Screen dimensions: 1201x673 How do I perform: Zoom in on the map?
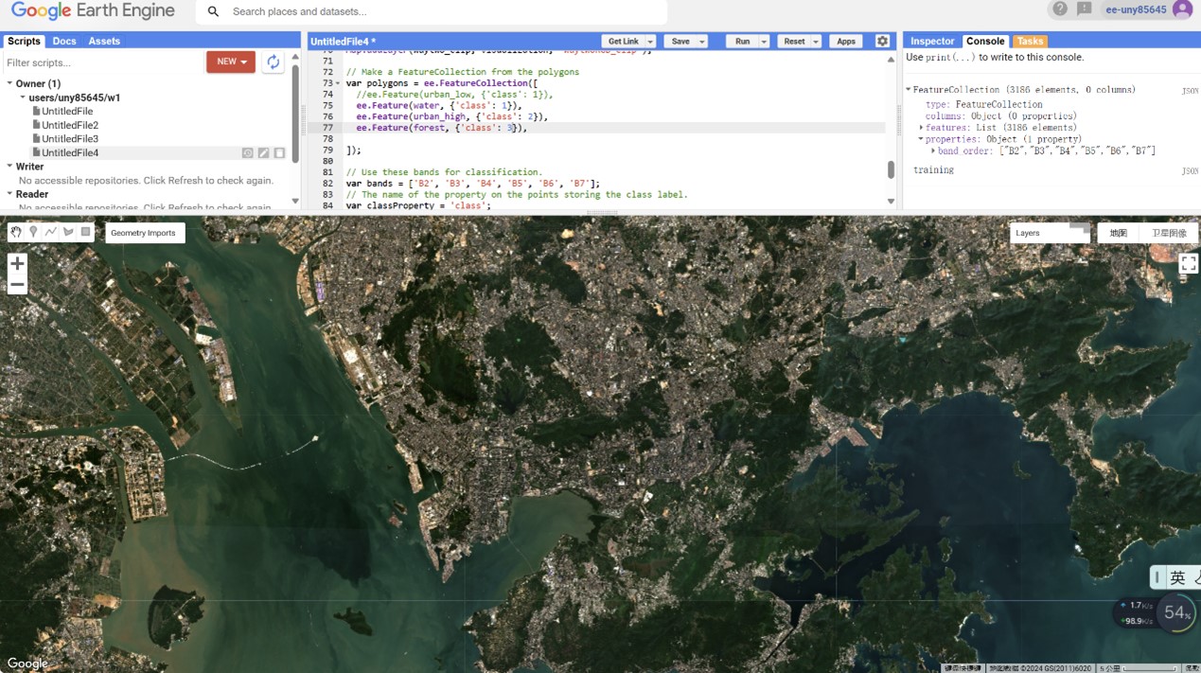click(x=17, y=263)
